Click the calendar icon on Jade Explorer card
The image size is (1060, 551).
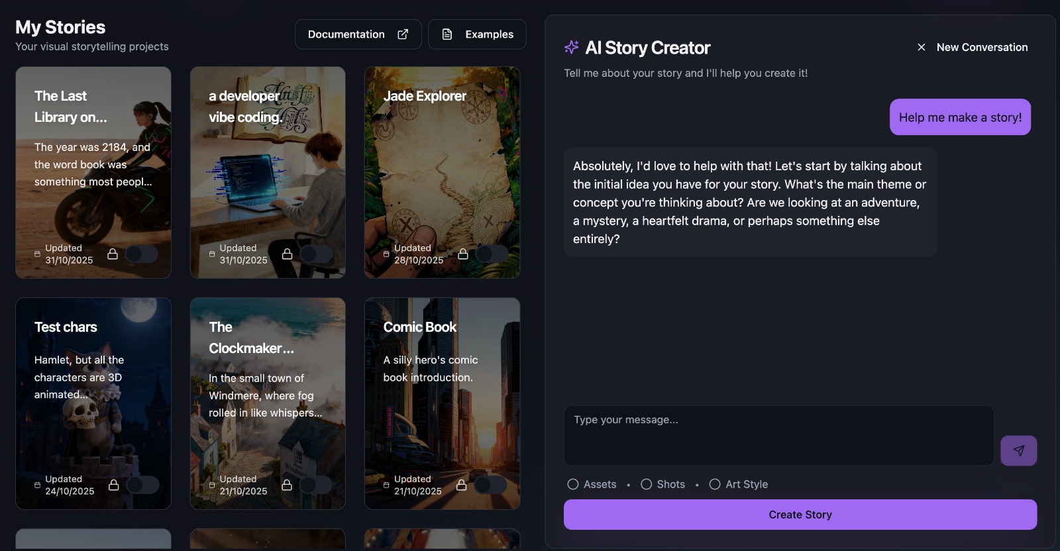tap(386, 254)
